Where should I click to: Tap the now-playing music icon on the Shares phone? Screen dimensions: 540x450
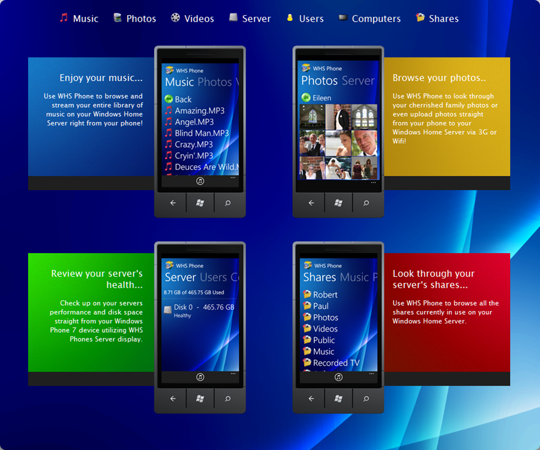point(339,377)
